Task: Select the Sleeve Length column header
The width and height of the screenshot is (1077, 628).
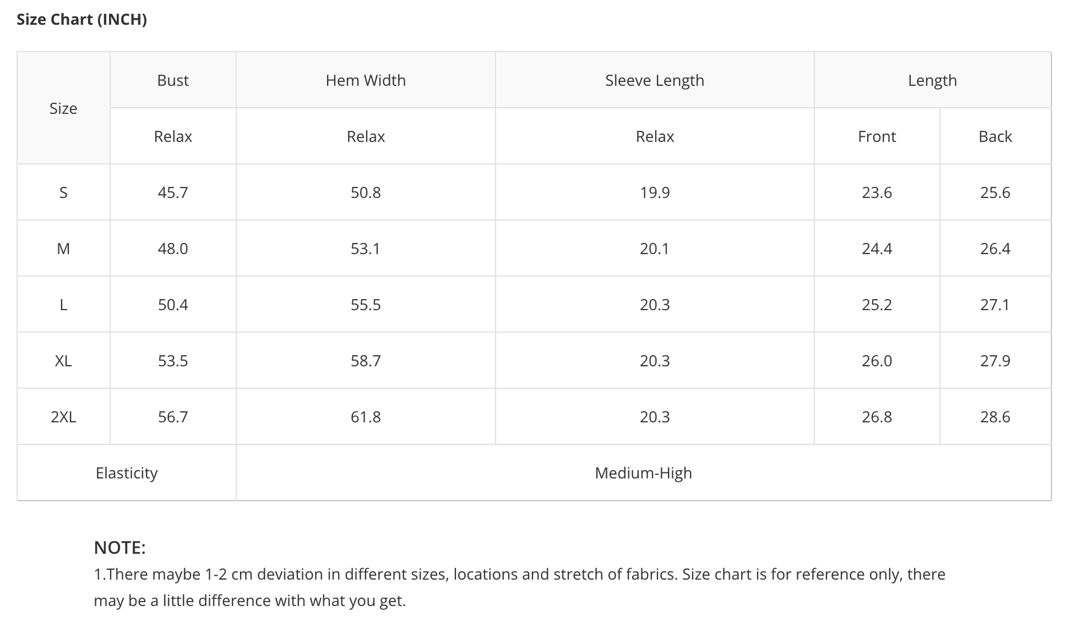Action: point(654,80)
